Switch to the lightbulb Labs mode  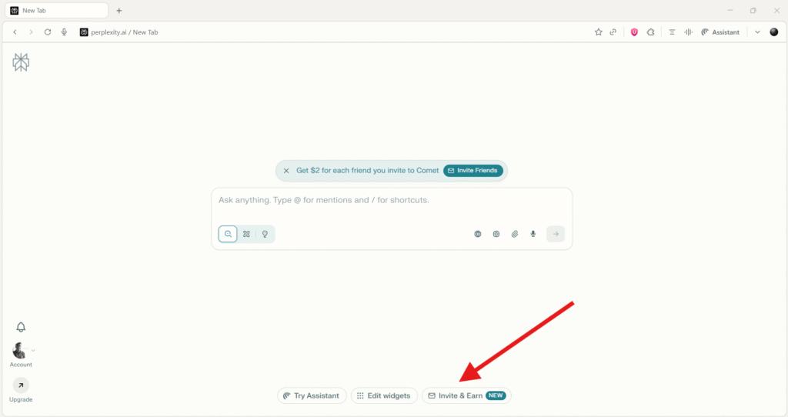click(x=265, y=234)
